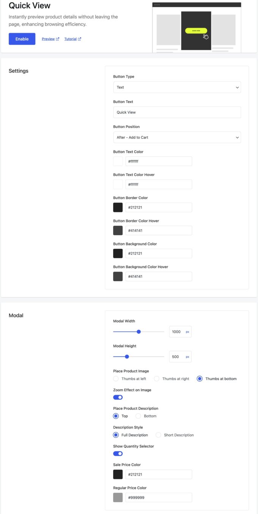Click the Settings section title

tap(19, 71)
